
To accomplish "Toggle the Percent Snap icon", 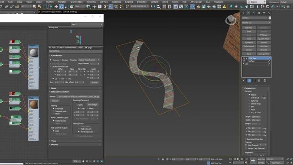I will pos(116,7).
